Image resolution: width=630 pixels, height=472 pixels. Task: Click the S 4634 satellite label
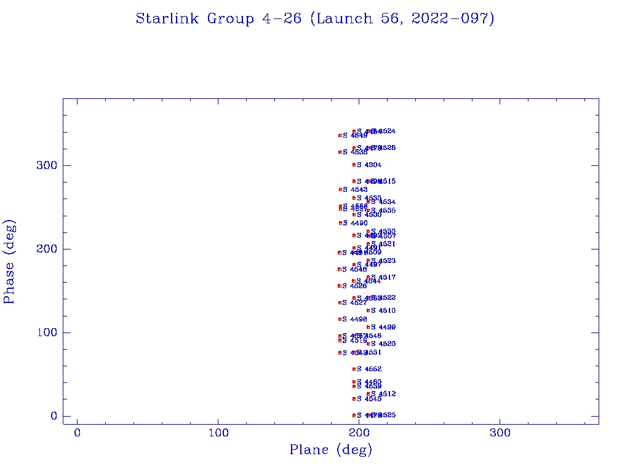click(x=383, y=202)
